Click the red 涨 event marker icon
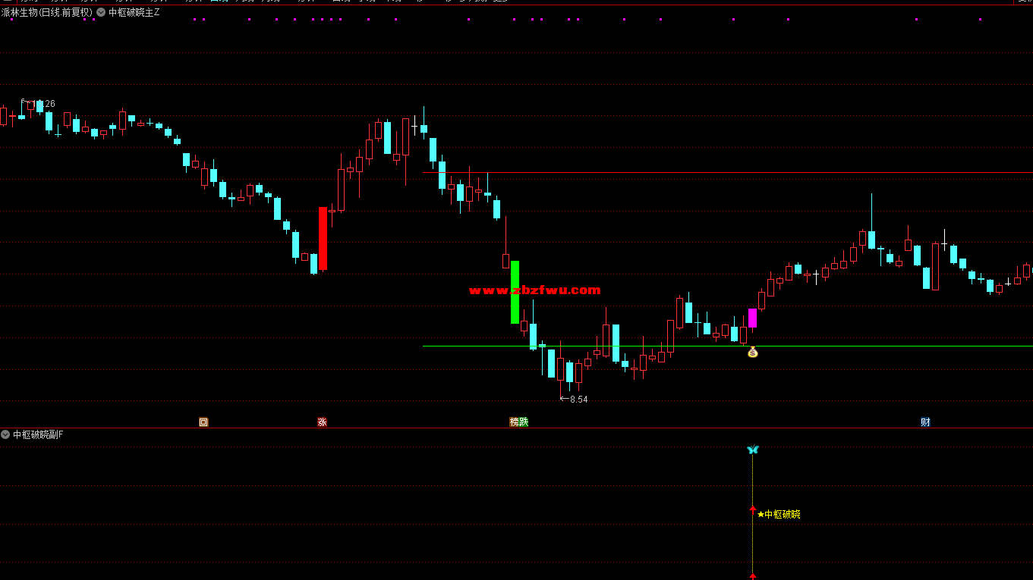Screen dimensions: 1033x580 tap(322, 422)
